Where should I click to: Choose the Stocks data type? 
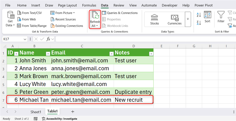(155, 20)
